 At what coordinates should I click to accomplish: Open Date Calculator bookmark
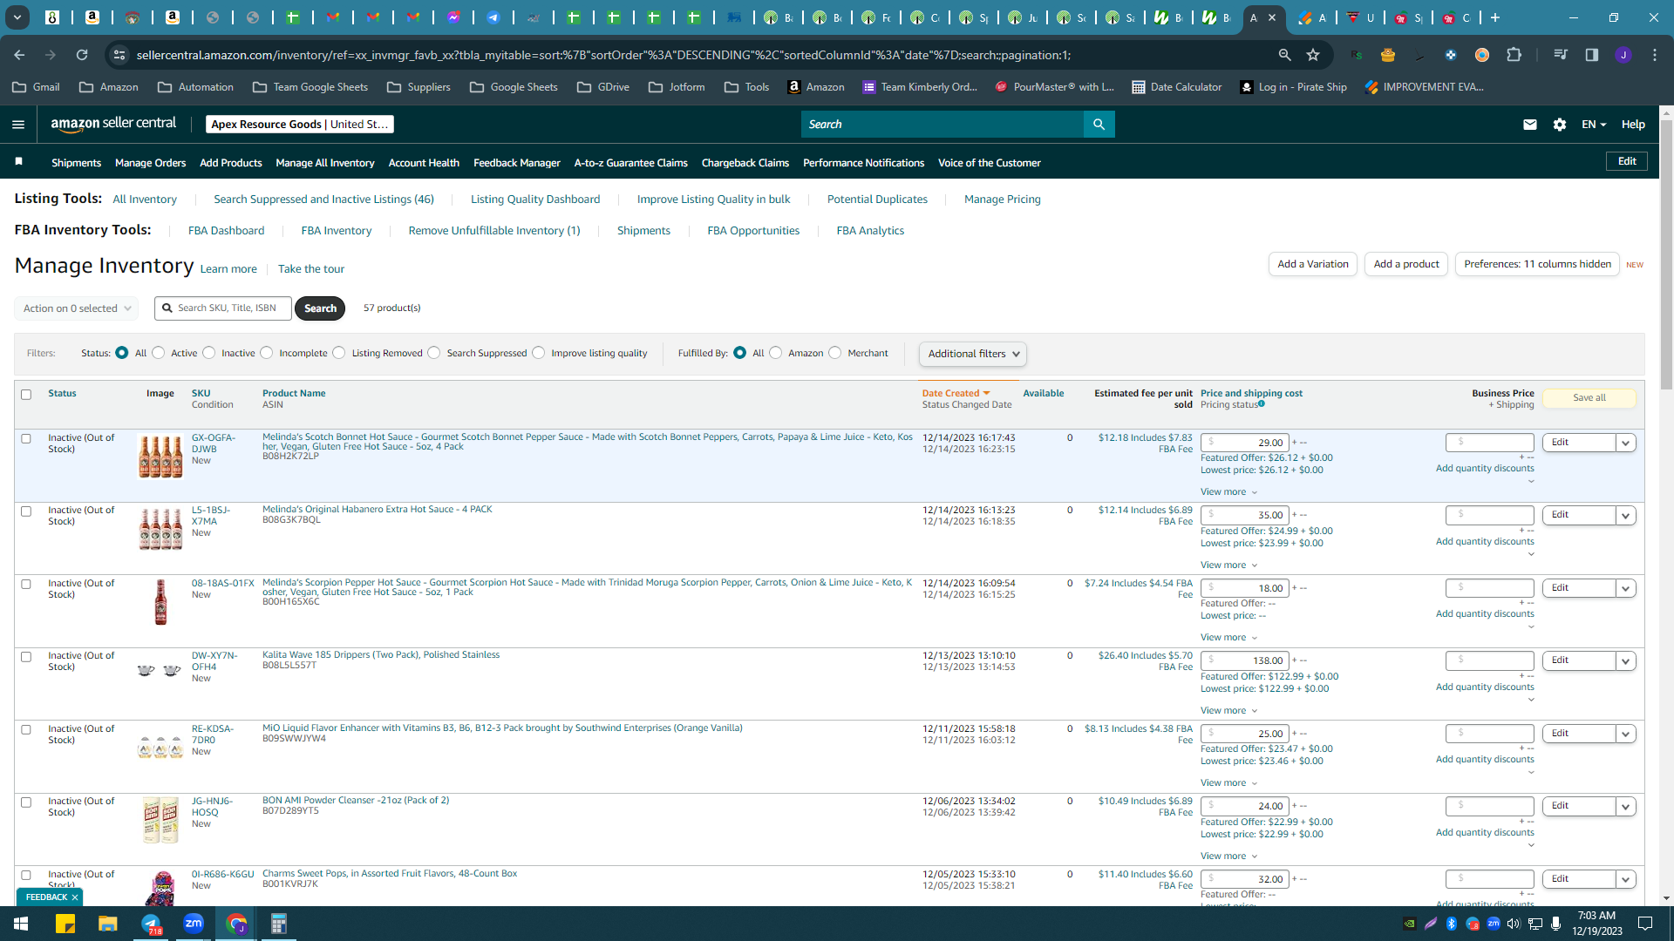point(1176,87)
